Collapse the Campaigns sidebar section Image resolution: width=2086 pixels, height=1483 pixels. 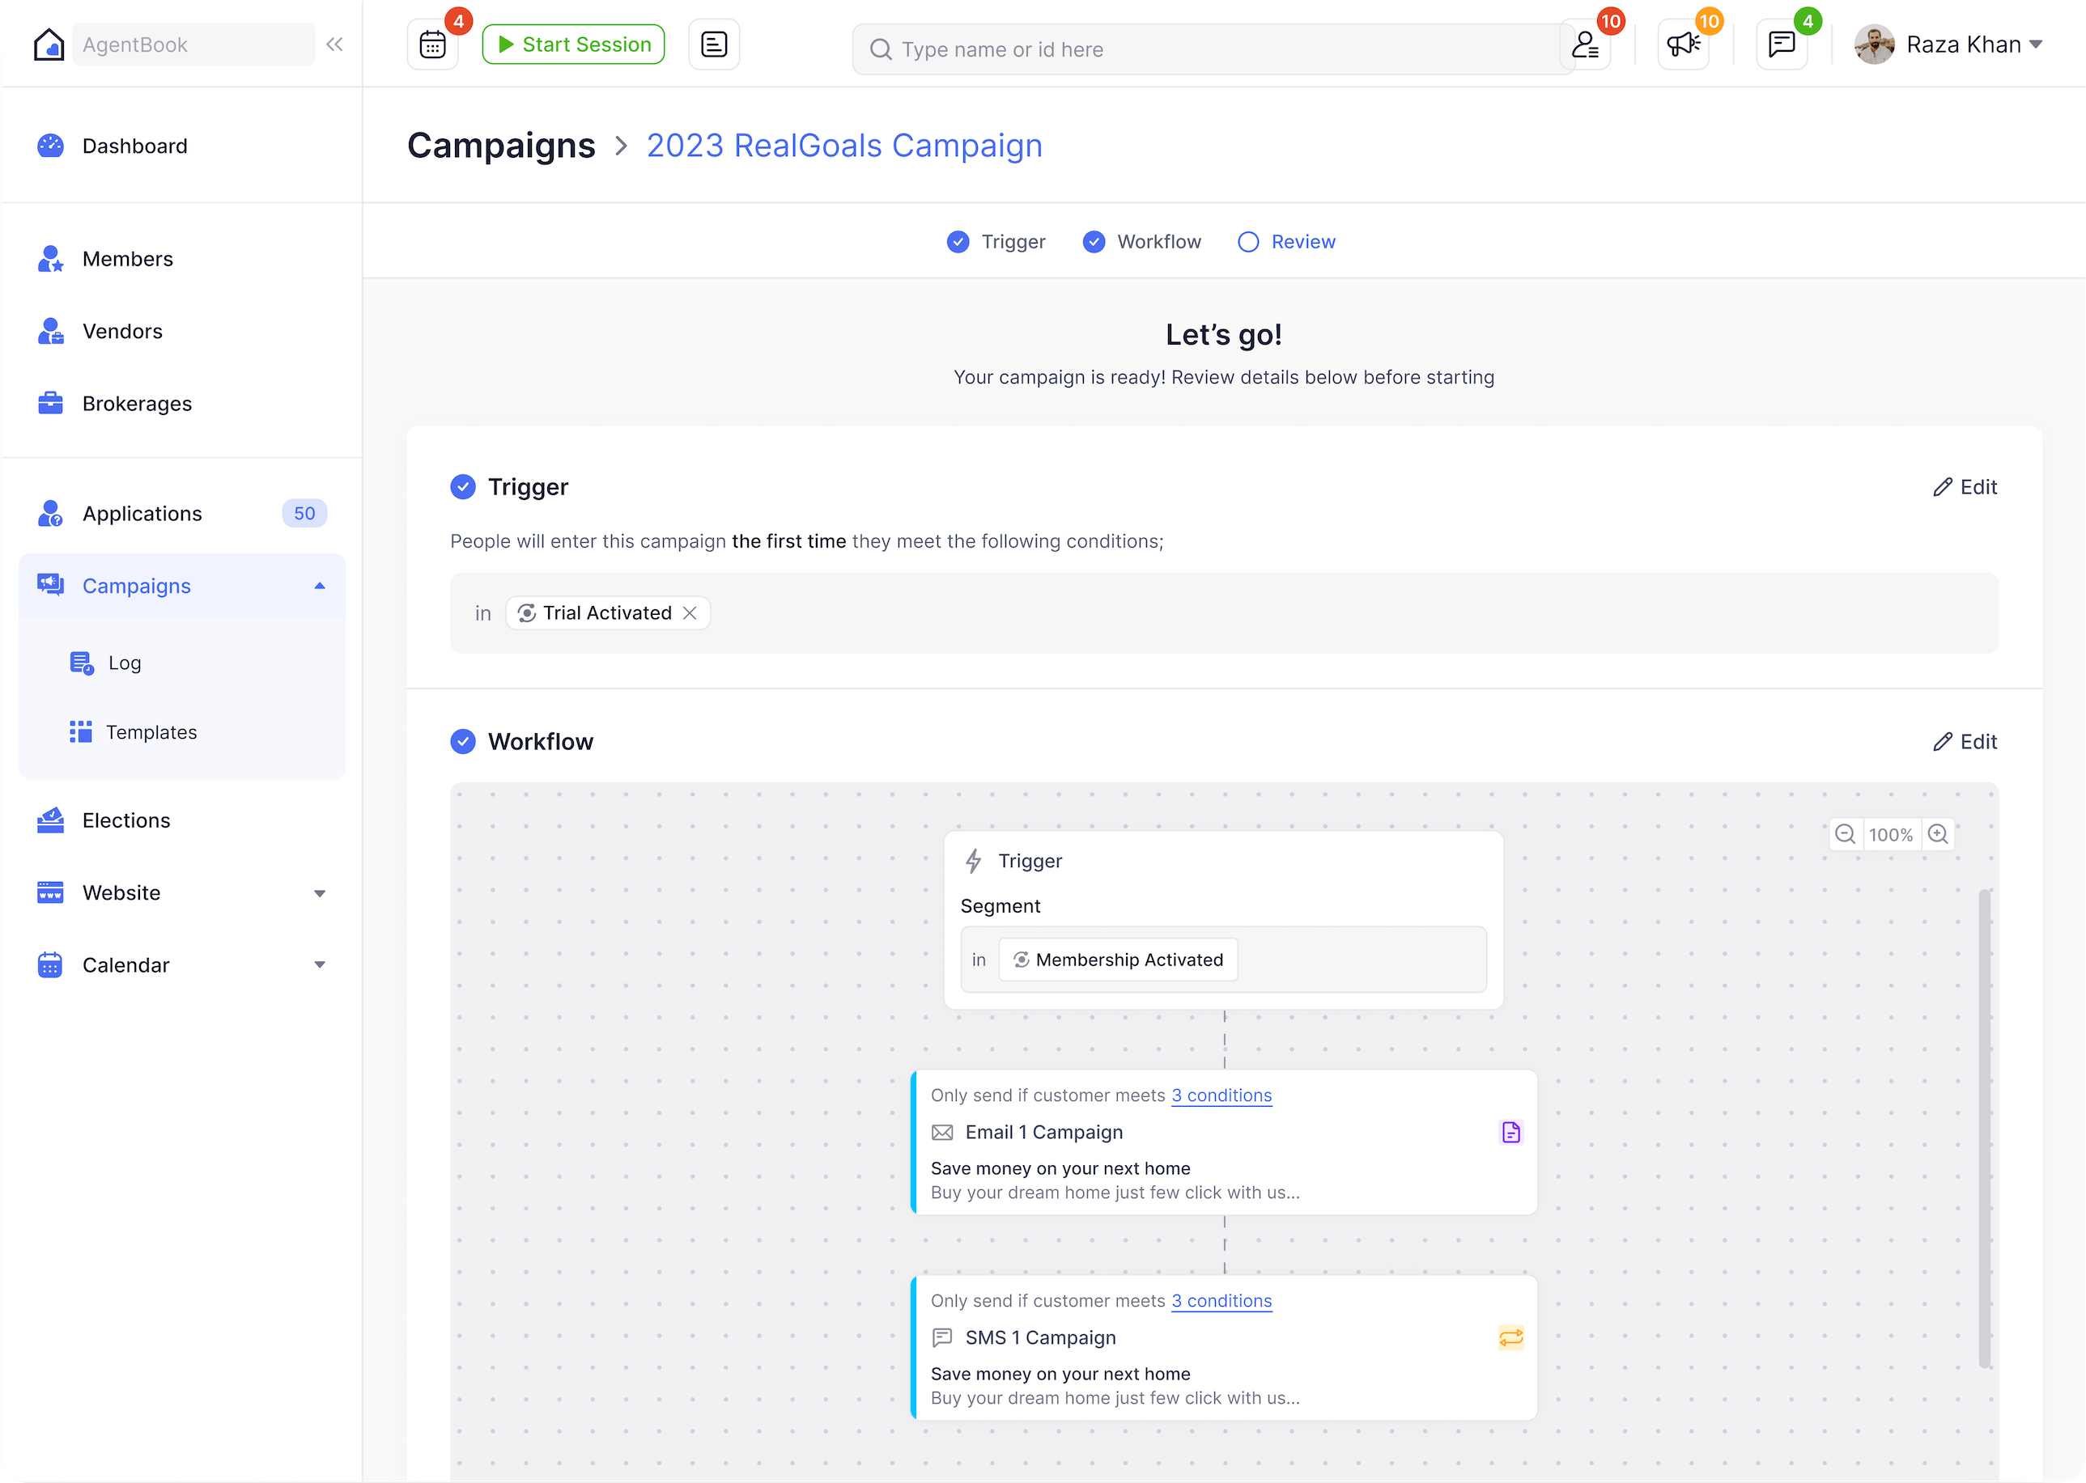320,587
